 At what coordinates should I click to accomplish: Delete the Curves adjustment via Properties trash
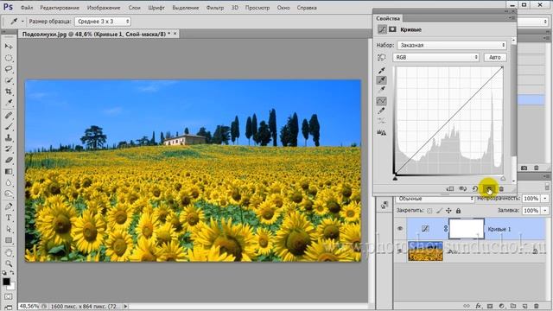tap(501, 189)
